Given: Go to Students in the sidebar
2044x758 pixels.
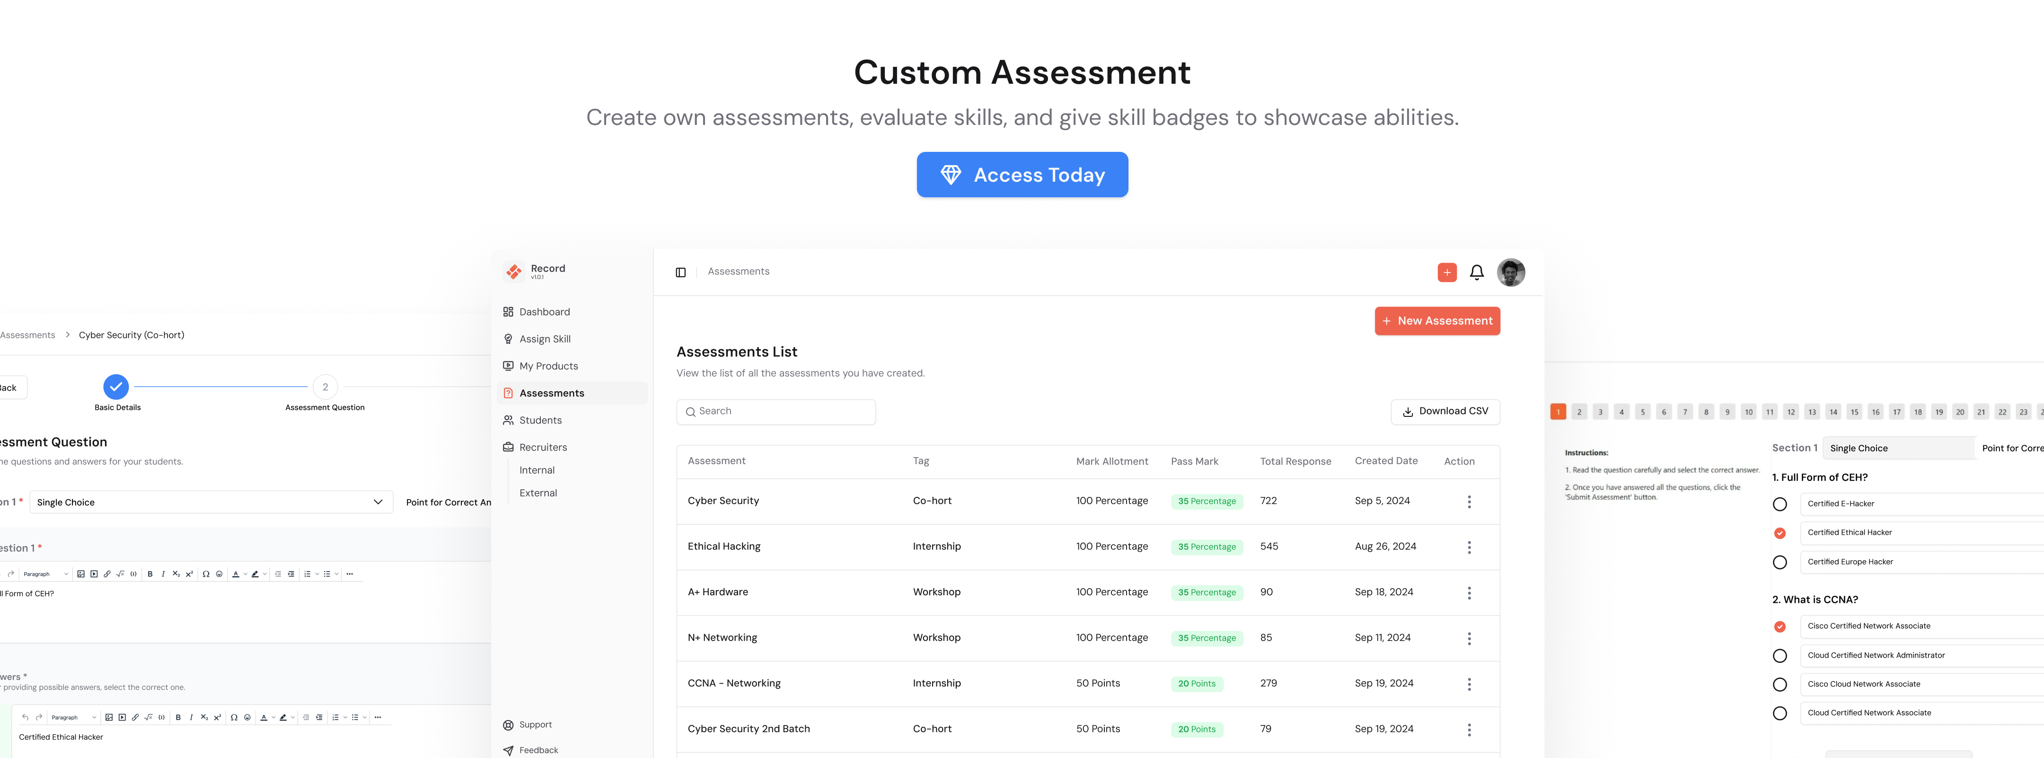Looking at the screenshot, I should coord(539,421).
